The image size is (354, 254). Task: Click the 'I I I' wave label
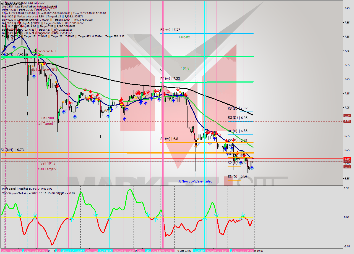pos(101,136)
